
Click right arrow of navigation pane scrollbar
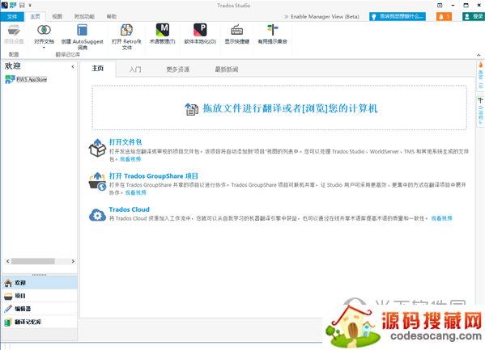click(x=73, y=261)
